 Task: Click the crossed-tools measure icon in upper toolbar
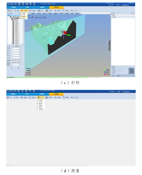click(x=31, y=11)
